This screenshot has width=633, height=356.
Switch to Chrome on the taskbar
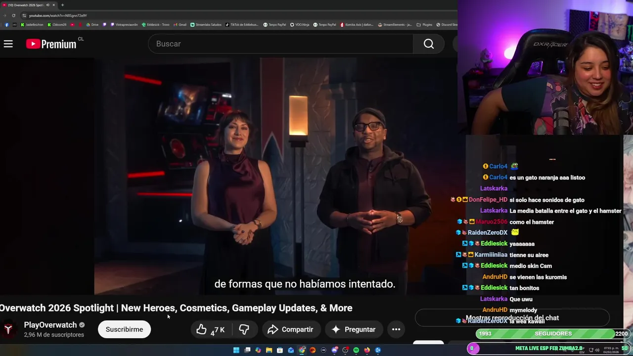[302, 350]
